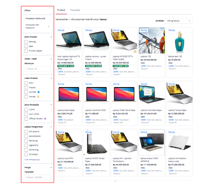Select DKI Jakarta delivery location
The width and height of the screenshot is (219, 187).
[x=26, y=132]
